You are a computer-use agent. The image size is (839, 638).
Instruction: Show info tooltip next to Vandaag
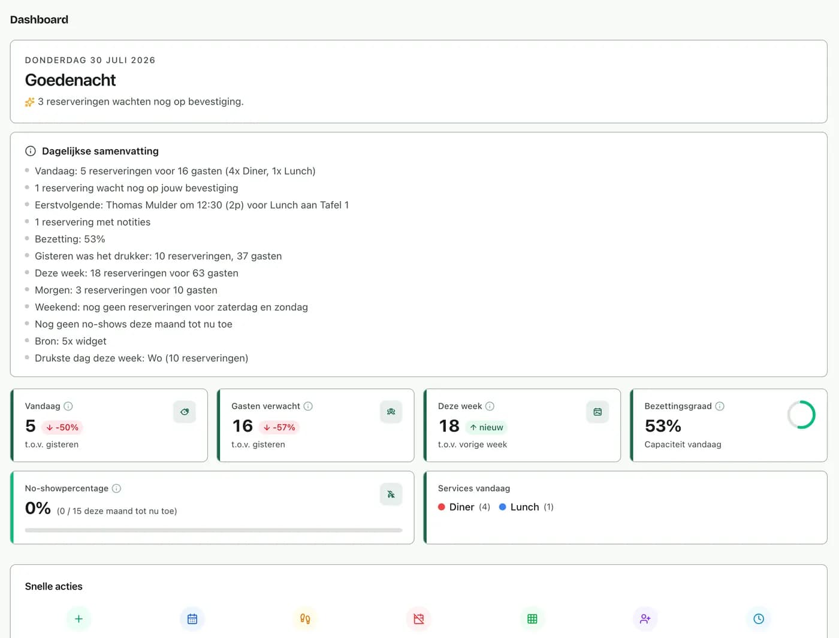(68, 406)
